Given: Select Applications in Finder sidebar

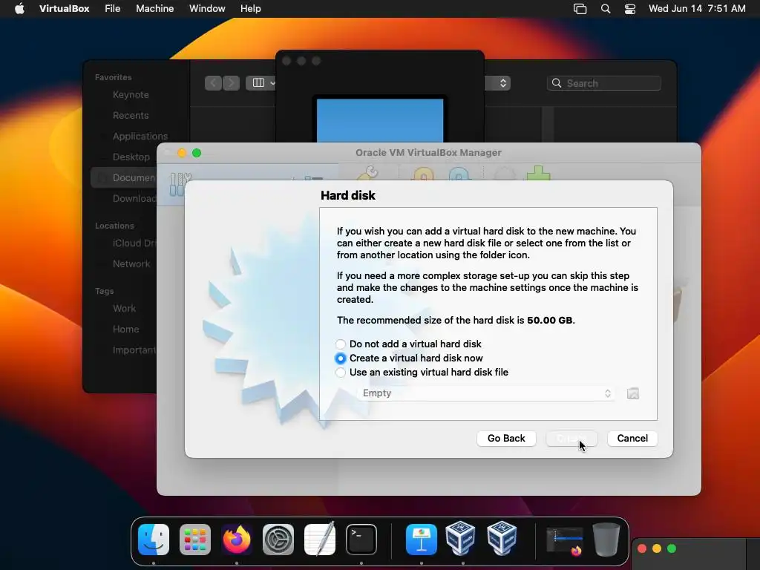Looking at the screenshot, I should (x=140, y=137).
